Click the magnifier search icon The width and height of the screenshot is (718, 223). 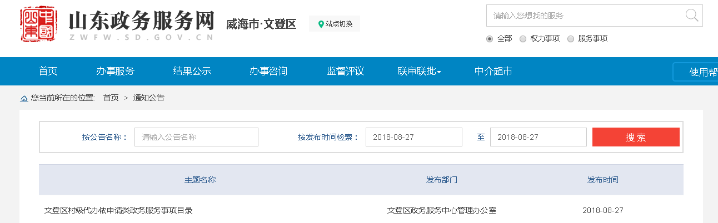coord(692,16)
